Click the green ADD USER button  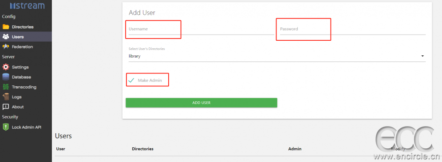coord(201,103)
